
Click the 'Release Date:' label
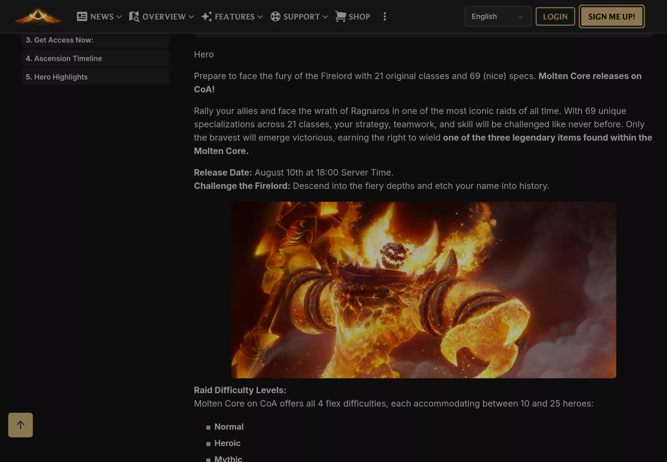click(223, 173)
